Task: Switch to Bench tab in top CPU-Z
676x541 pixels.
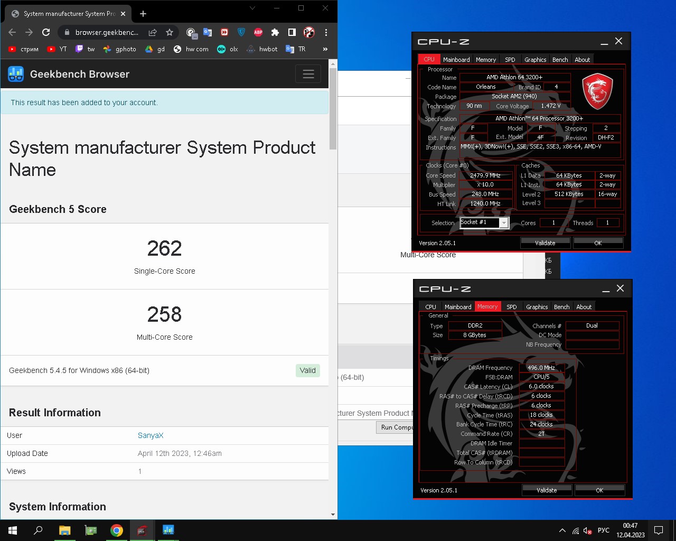Action: coord(560,60)
